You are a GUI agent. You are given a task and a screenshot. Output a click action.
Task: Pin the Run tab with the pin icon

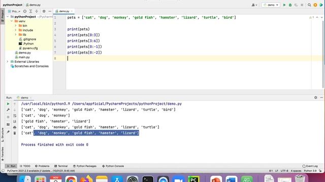click(x=8, y=132)
